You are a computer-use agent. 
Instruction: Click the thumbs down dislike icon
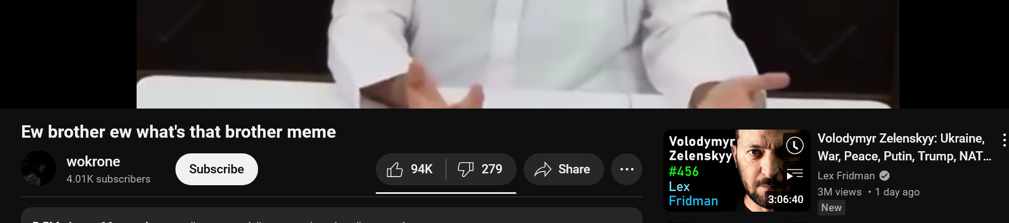click(465, 170)
